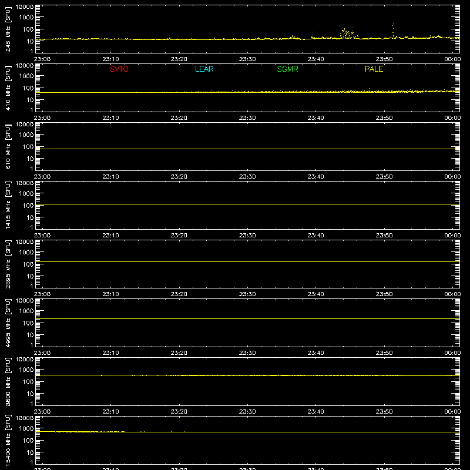The height and width of the screenshot is (470, 470).
Task: Click the 23:30 tick label under the 610 MHz panel
Action: [247, 177]
